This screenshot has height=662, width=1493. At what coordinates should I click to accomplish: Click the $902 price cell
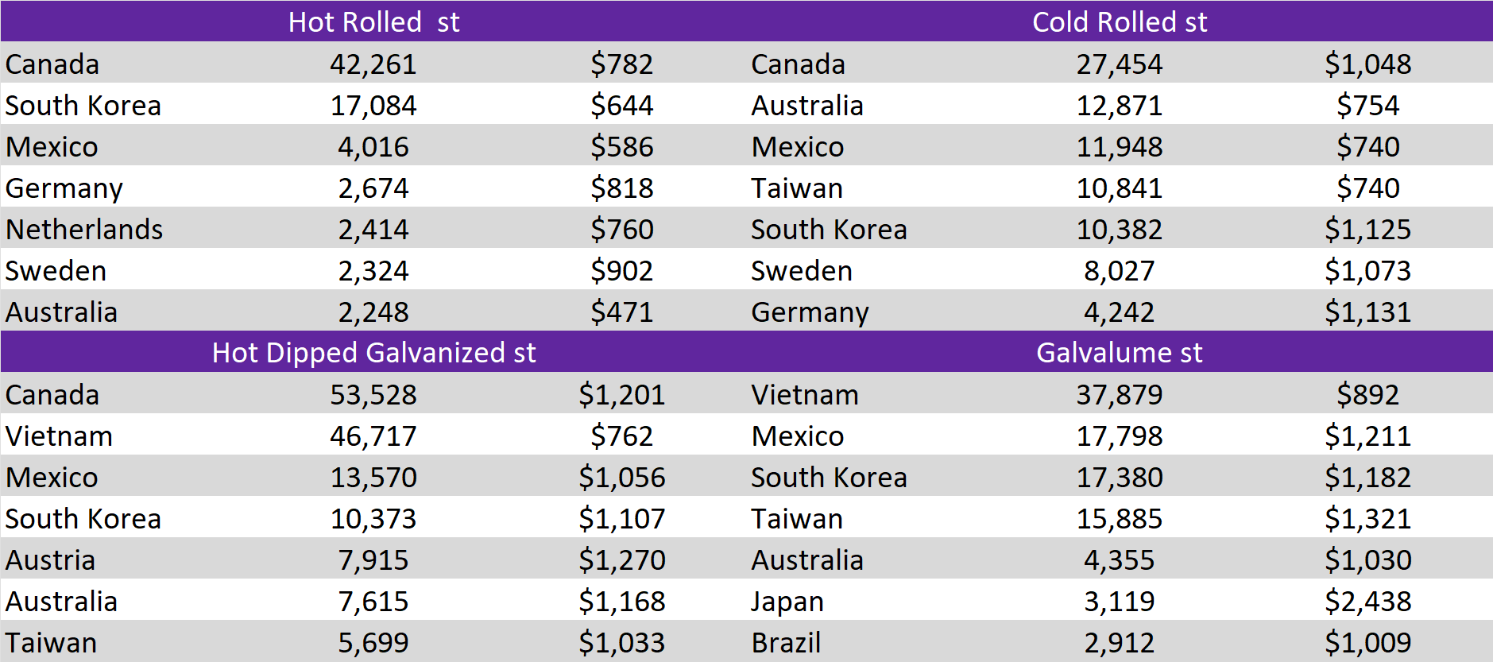pyautogui.click(x=621, y=270)
